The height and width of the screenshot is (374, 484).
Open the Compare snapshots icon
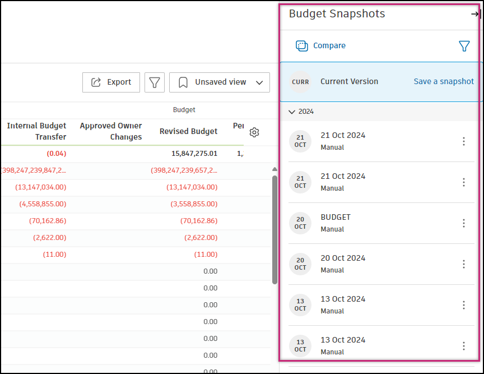point(301,46)
